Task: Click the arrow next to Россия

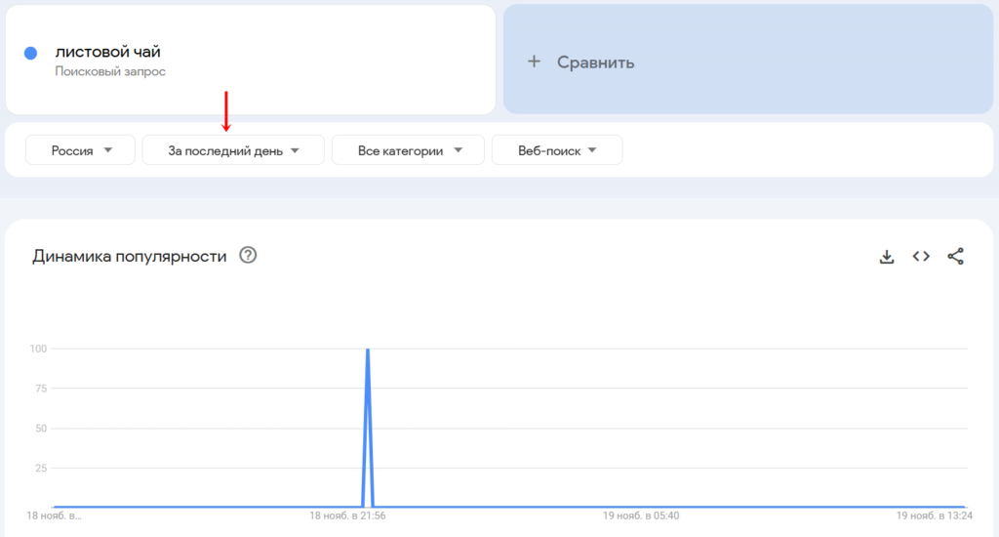Action: click(x=108, y=150)
